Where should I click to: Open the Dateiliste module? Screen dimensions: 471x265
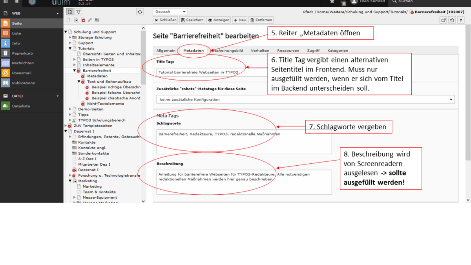pos(31,106)
